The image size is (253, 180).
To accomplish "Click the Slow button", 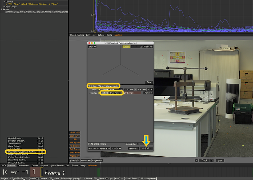I will coord(220,161).
